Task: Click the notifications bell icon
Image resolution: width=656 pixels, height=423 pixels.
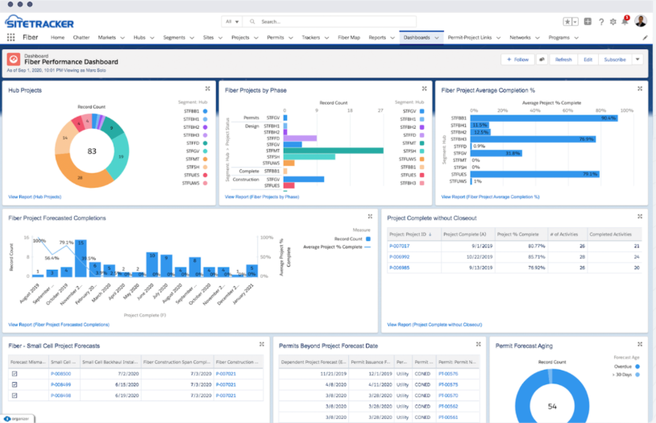Action: [x=625, y=21]
